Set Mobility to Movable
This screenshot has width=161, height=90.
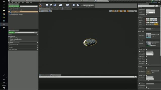pos(156,24)
